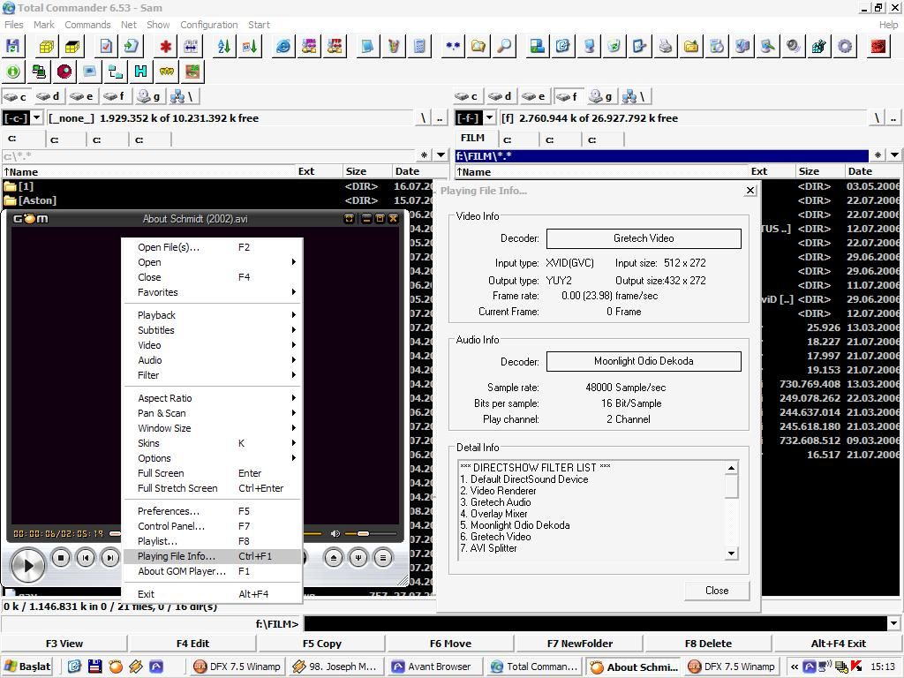
Task: Click the teal H icon in second toolbar row
Action: 140,72
